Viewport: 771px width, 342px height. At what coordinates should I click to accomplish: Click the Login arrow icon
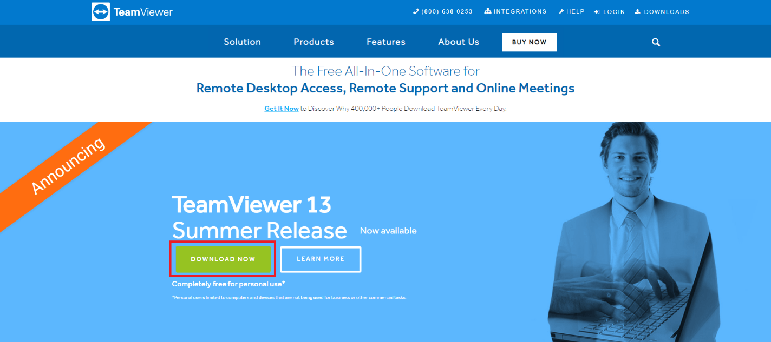(597, 12)
